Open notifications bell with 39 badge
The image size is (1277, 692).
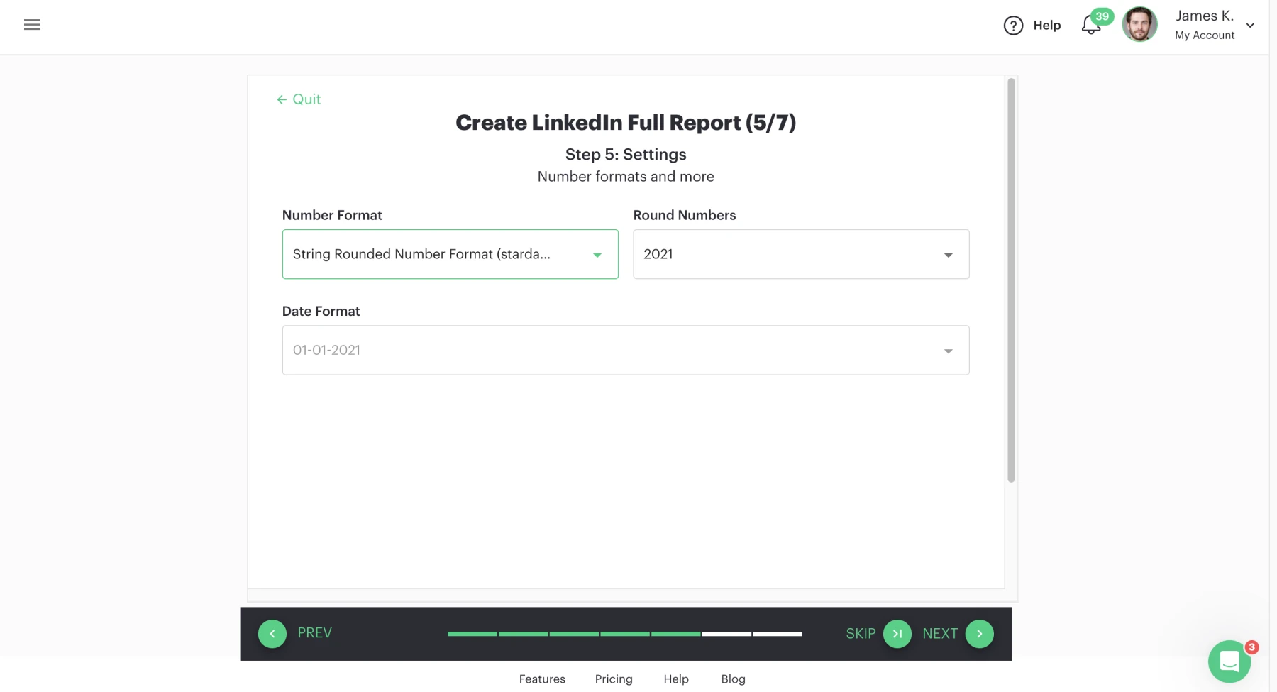click(1091, 26)
